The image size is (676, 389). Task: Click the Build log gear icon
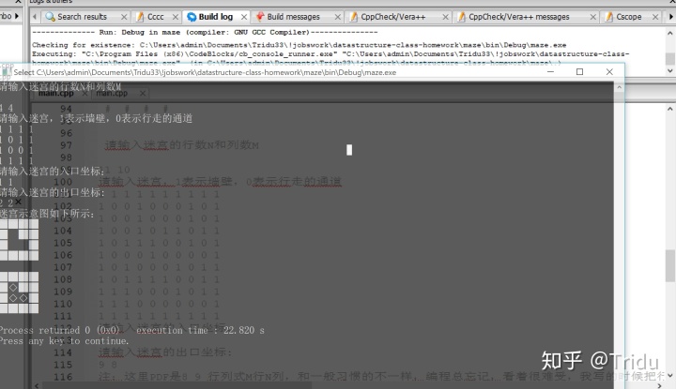[x=192, y=17]
